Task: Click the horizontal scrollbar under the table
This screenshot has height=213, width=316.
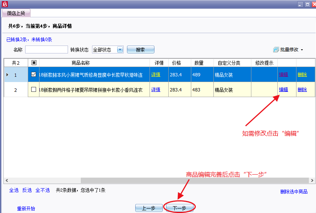Action: pyautogui.click(x=188, y=181)
